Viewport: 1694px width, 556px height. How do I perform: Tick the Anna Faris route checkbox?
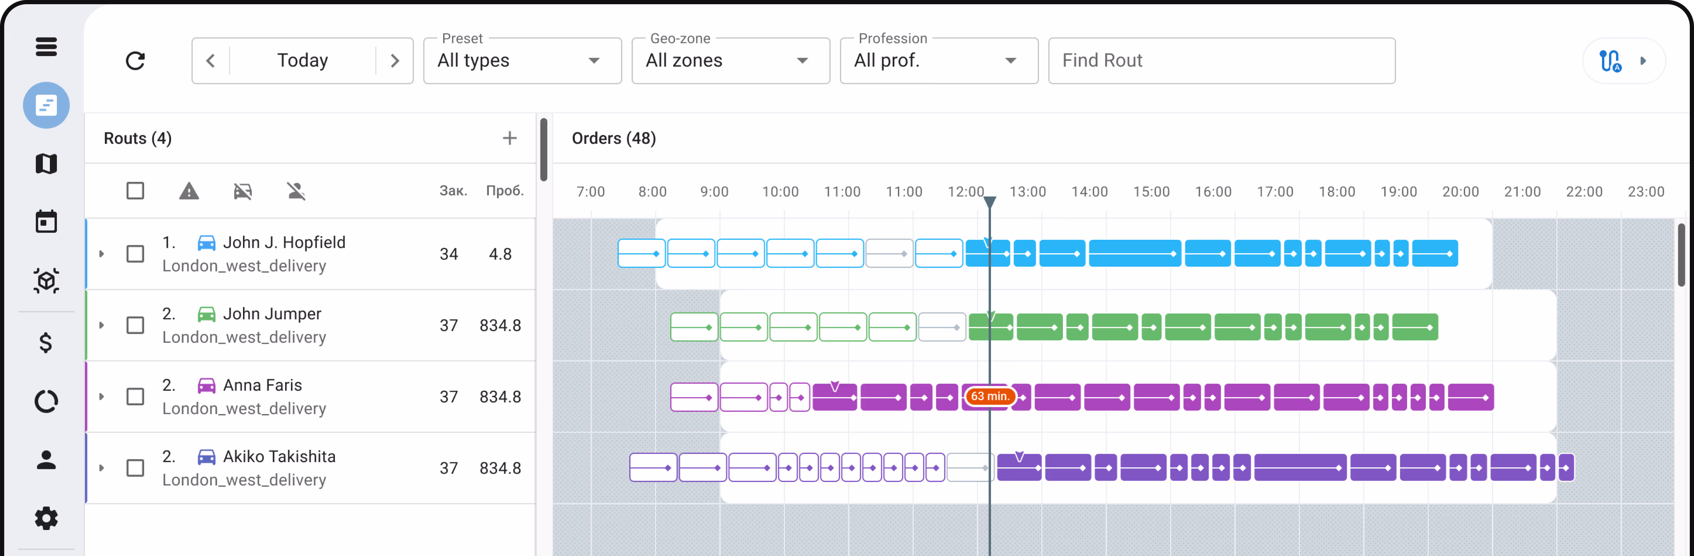136,397
